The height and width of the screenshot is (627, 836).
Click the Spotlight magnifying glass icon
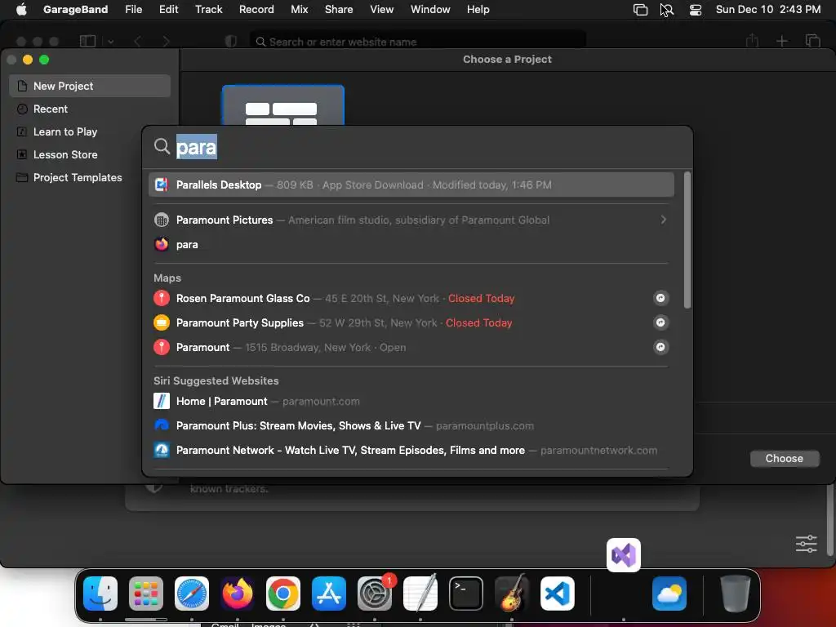click(x=162, y=146)
